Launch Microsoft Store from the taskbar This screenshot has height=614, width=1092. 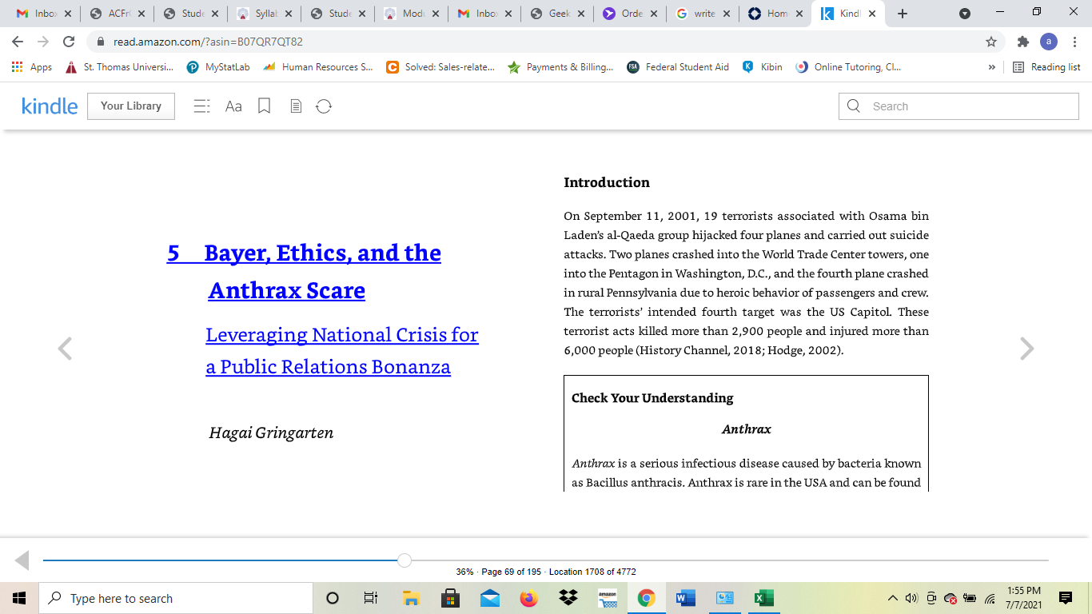pos(450,598)
